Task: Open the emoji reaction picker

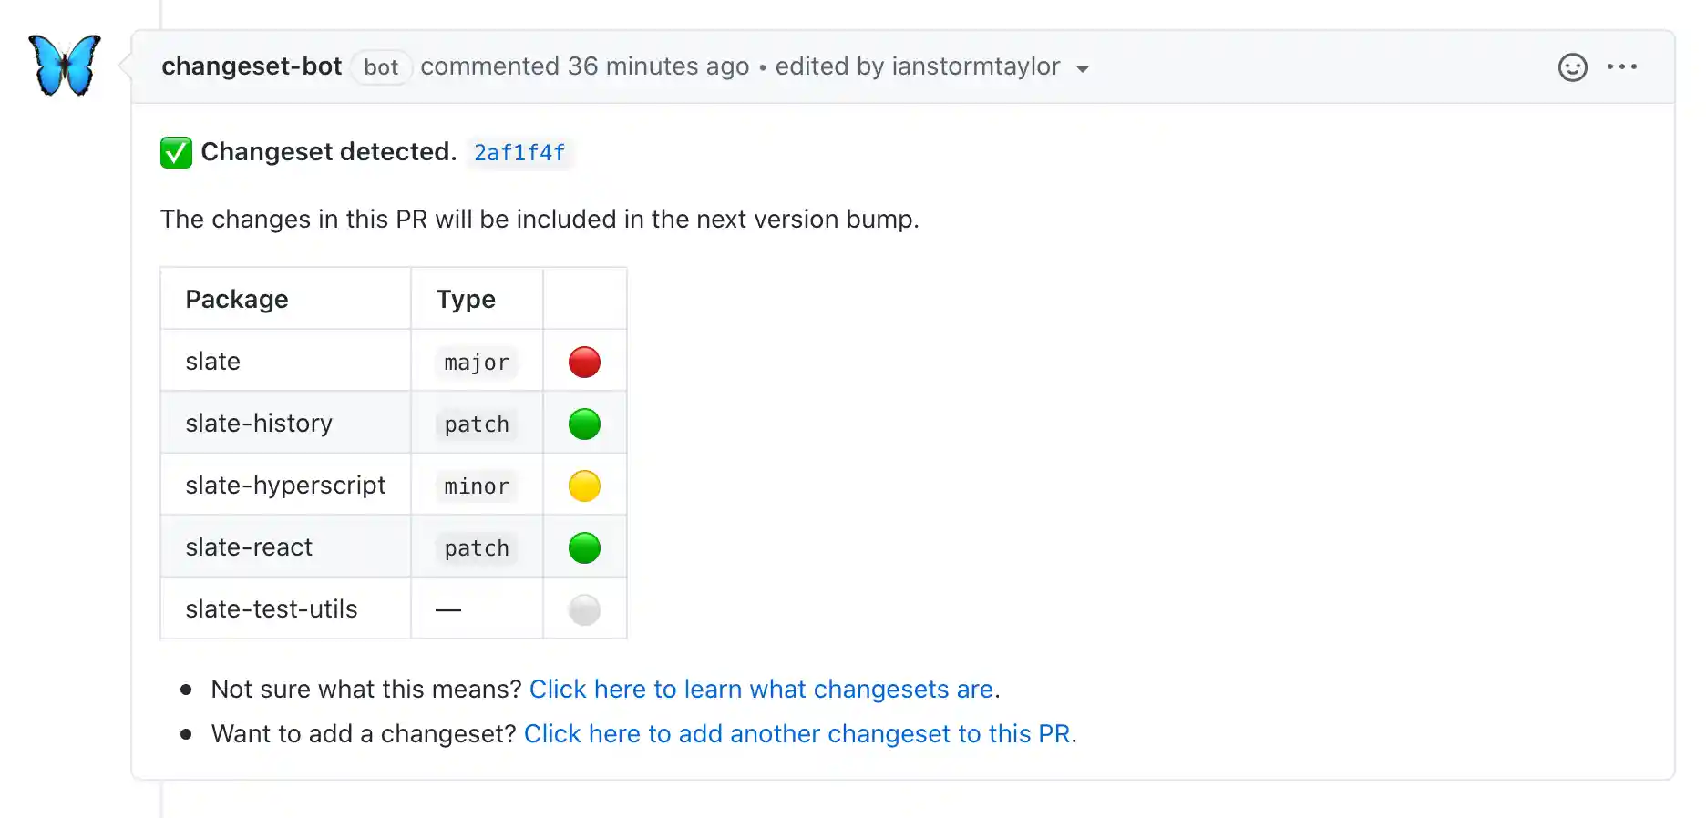Action: (1572, 67)
